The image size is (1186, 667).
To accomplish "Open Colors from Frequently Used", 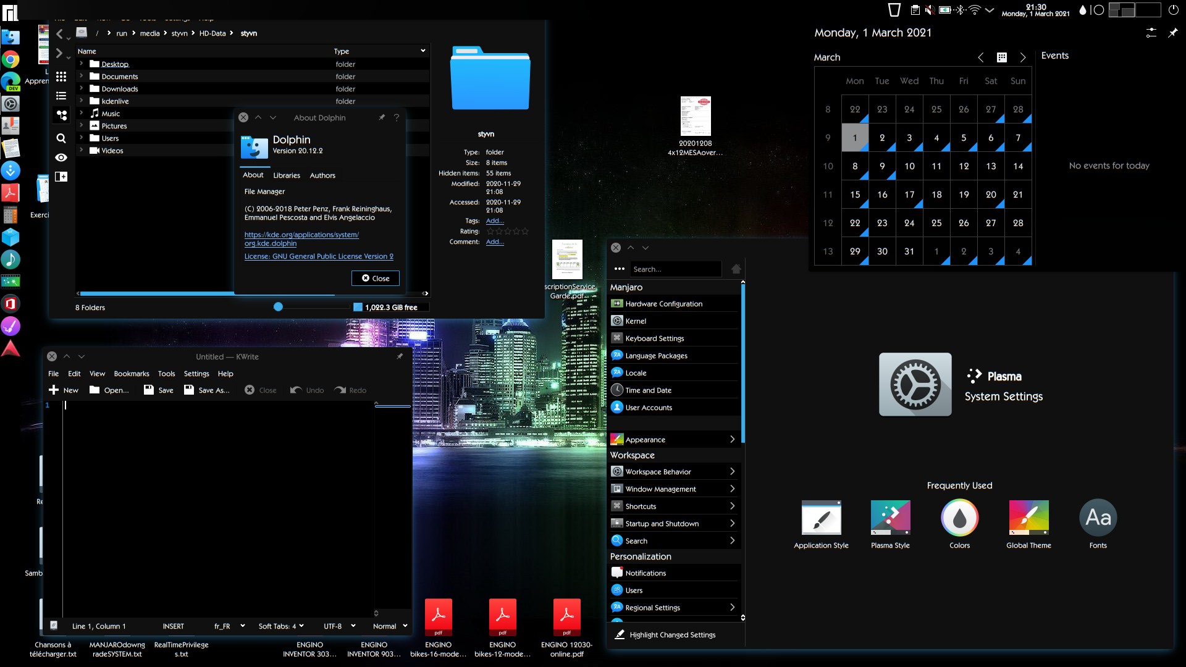I will point(959,524).
